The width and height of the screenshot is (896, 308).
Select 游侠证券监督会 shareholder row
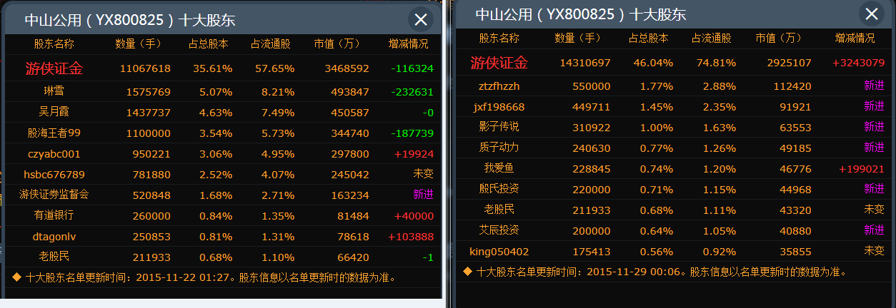54,195
